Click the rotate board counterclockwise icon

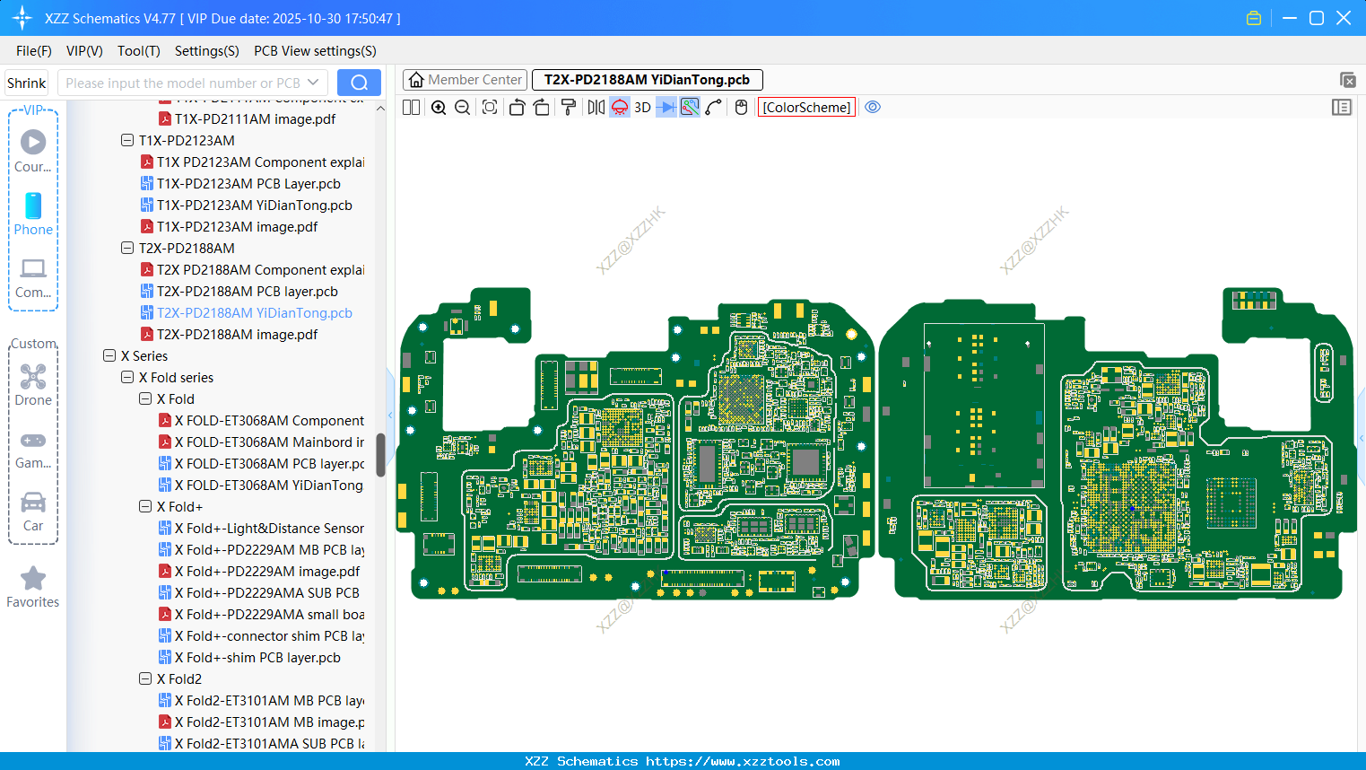517,107
